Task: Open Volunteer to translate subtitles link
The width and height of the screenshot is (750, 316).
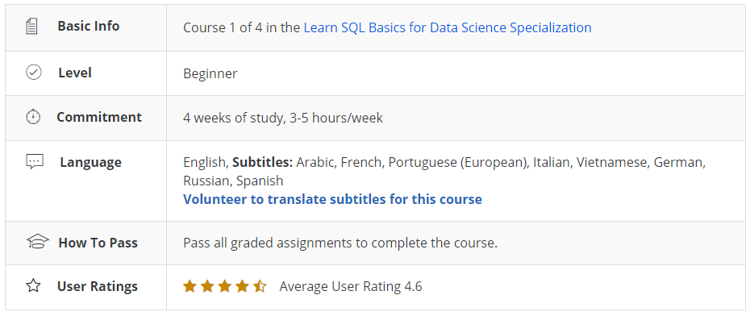Action: coord(332,199)
